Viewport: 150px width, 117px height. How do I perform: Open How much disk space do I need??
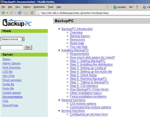coord(92,57)
